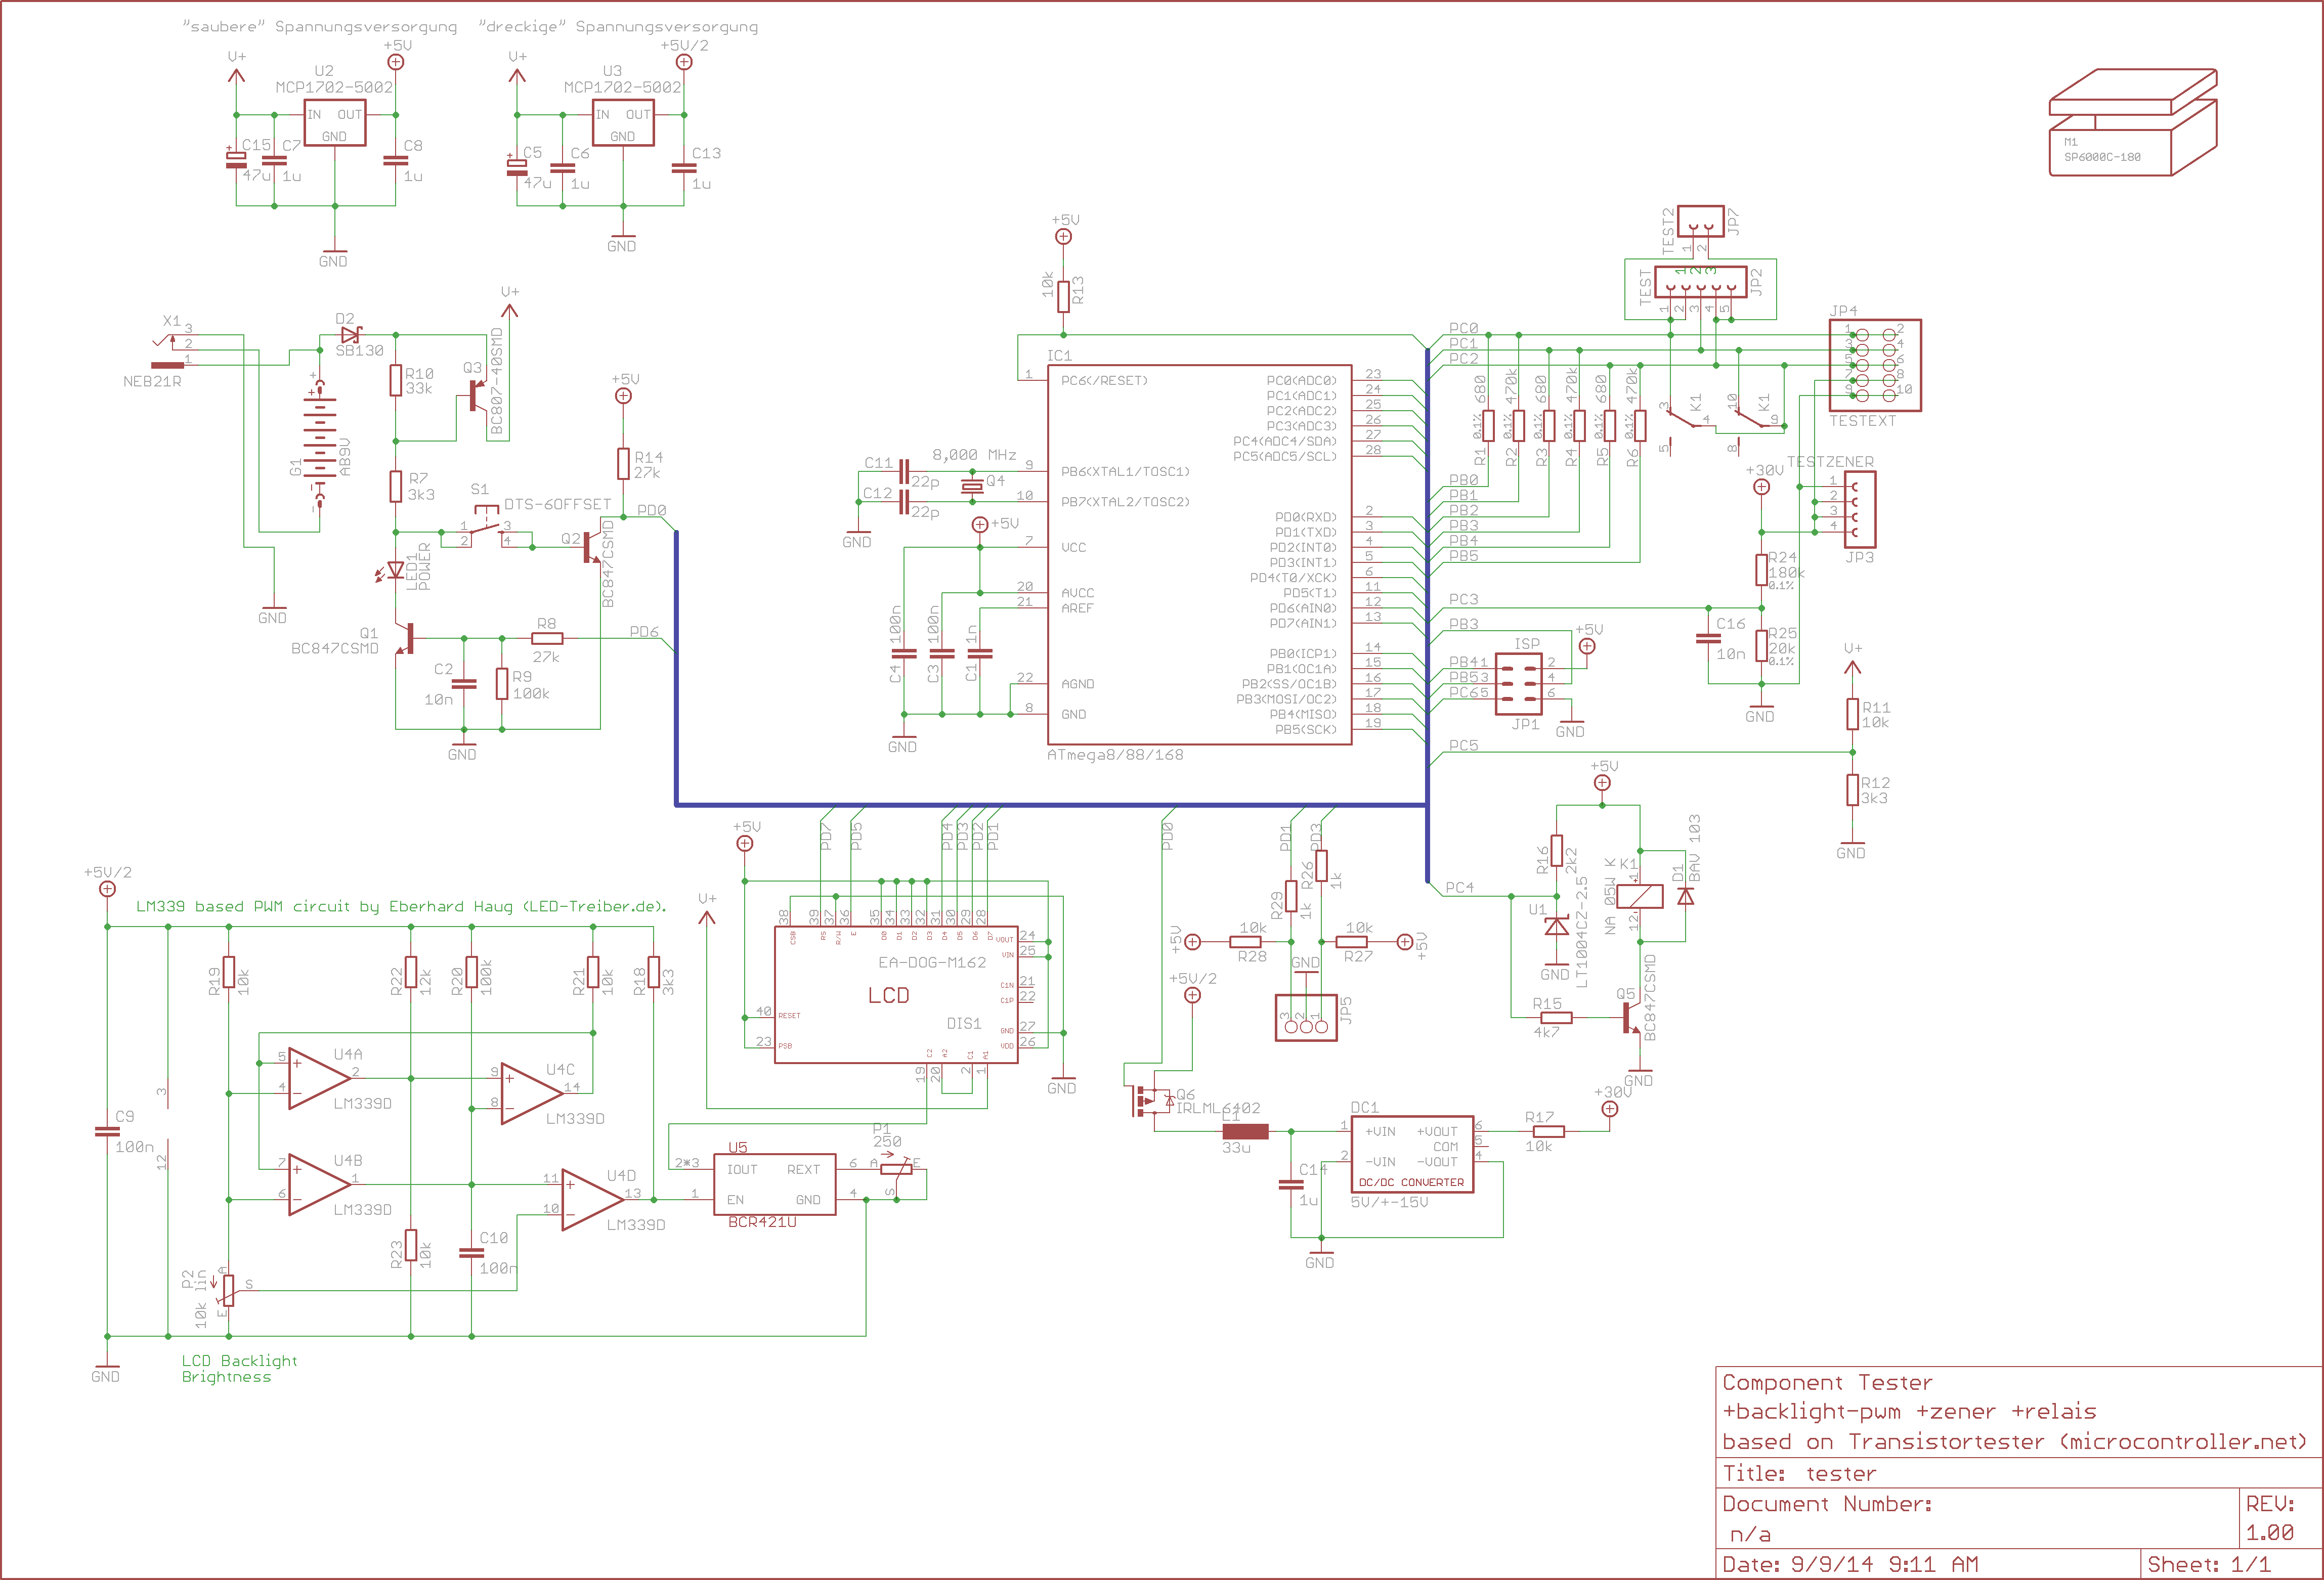
Task: Select the Q4 8 MHz crystal symbol
Action: (972, 486)
